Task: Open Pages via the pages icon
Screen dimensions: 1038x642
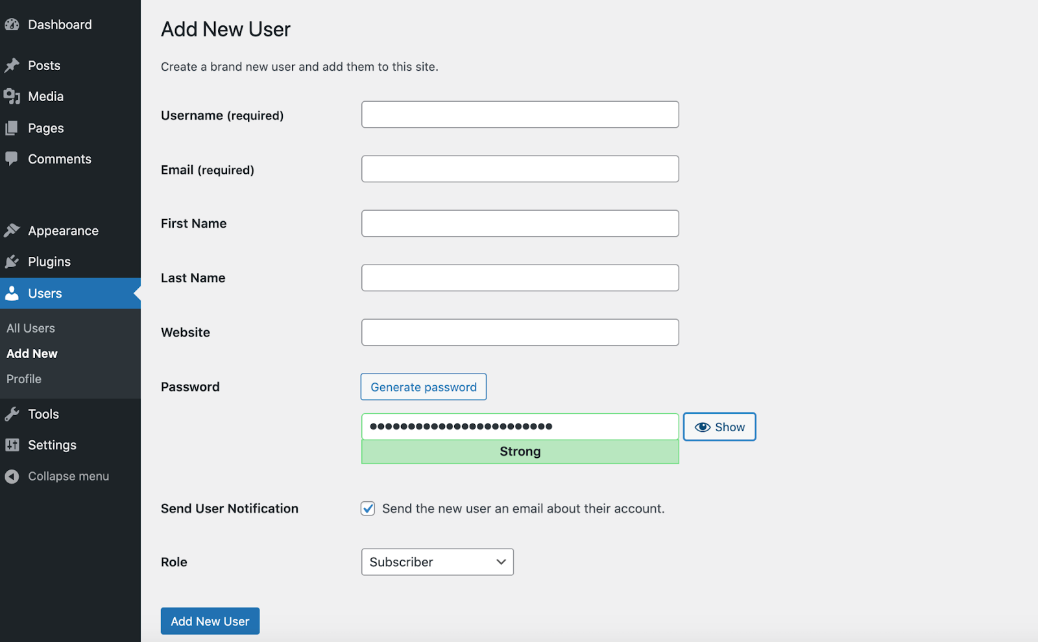Action: (12, 128)
